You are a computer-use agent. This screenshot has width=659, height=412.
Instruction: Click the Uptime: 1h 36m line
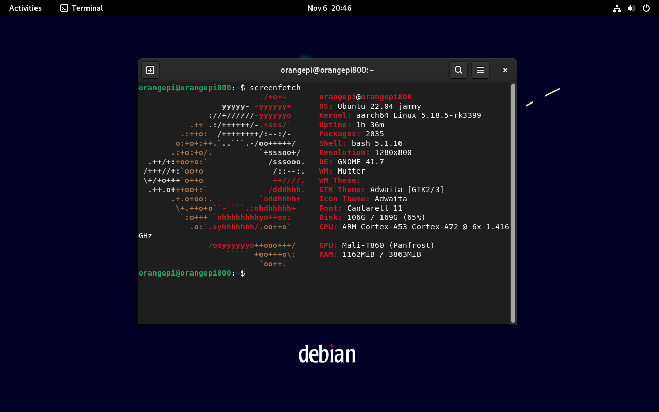352,125
